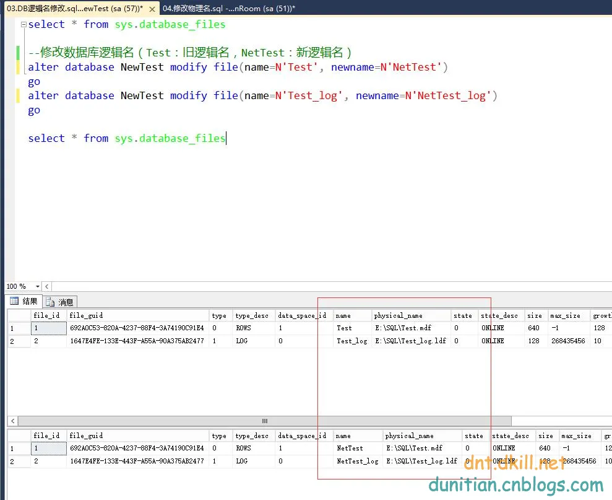The height and width of the screenshot is (500, 612).
Task: Open the 100 % zoom dropdown
Action: tap(38, 286)
